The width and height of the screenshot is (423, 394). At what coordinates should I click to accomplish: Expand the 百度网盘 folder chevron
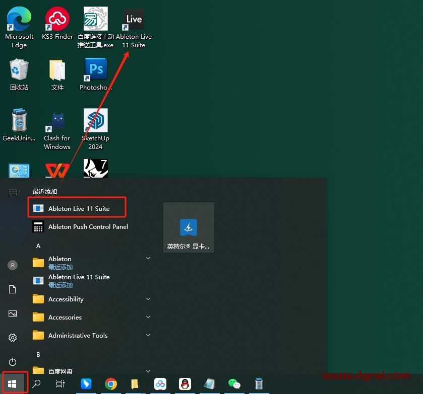tap(148, 371)
